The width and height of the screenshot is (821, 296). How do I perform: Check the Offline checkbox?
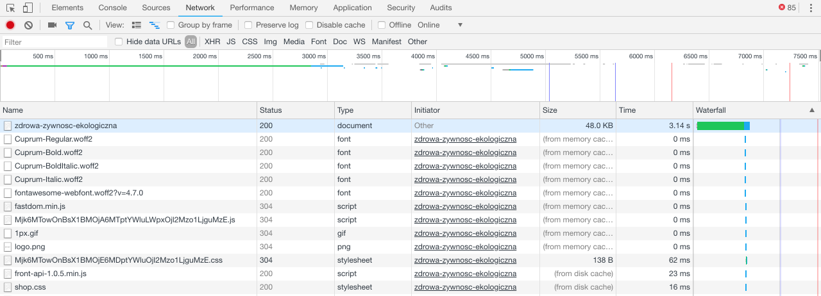(x=382, y=25)
